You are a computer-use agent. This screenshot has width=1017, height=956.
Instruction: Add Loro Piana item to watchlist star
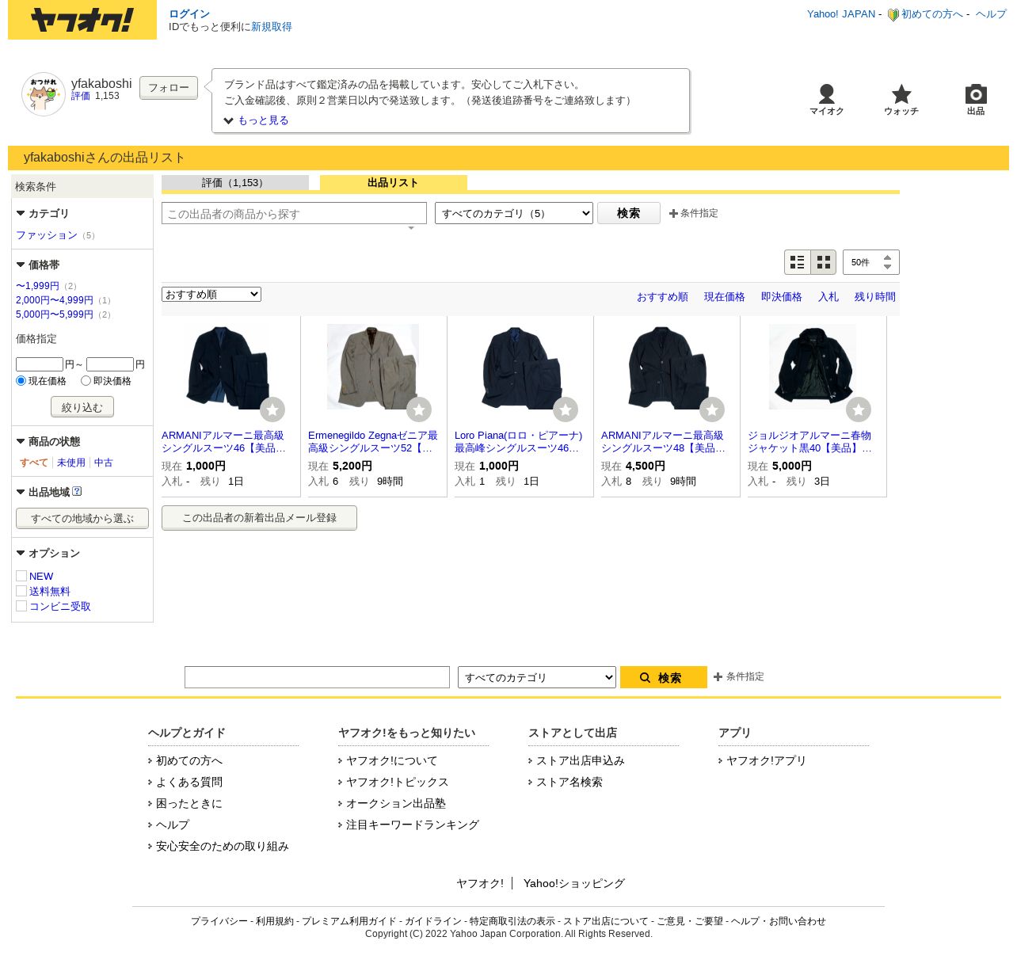click(x=566, y=409)
